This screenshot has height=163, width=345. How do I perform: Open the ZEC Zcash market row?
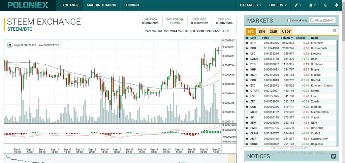point(291,101)
